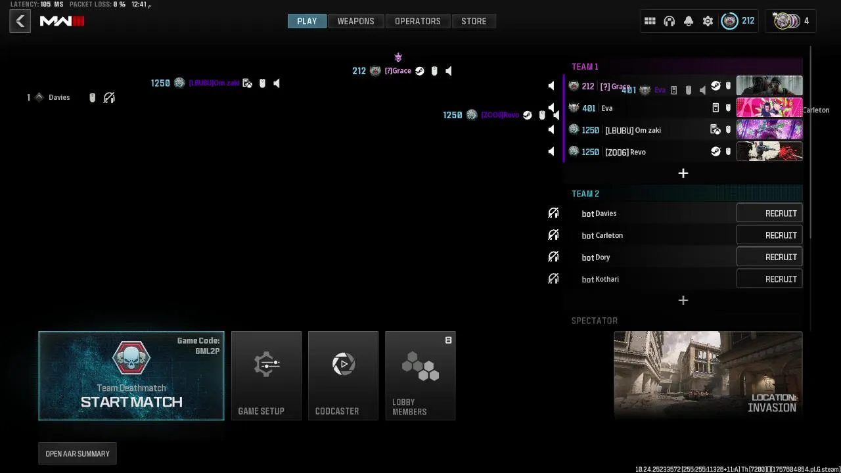The image size is (841, 473).
Task: Switch to the OPERATORS tab
Action: coord(418,21)
